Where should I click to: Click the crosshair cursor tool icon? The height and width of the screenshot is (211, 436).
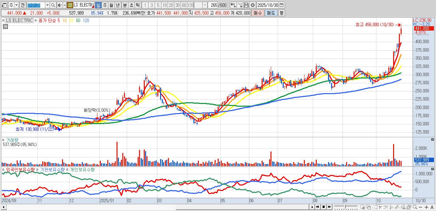[381, 207]
